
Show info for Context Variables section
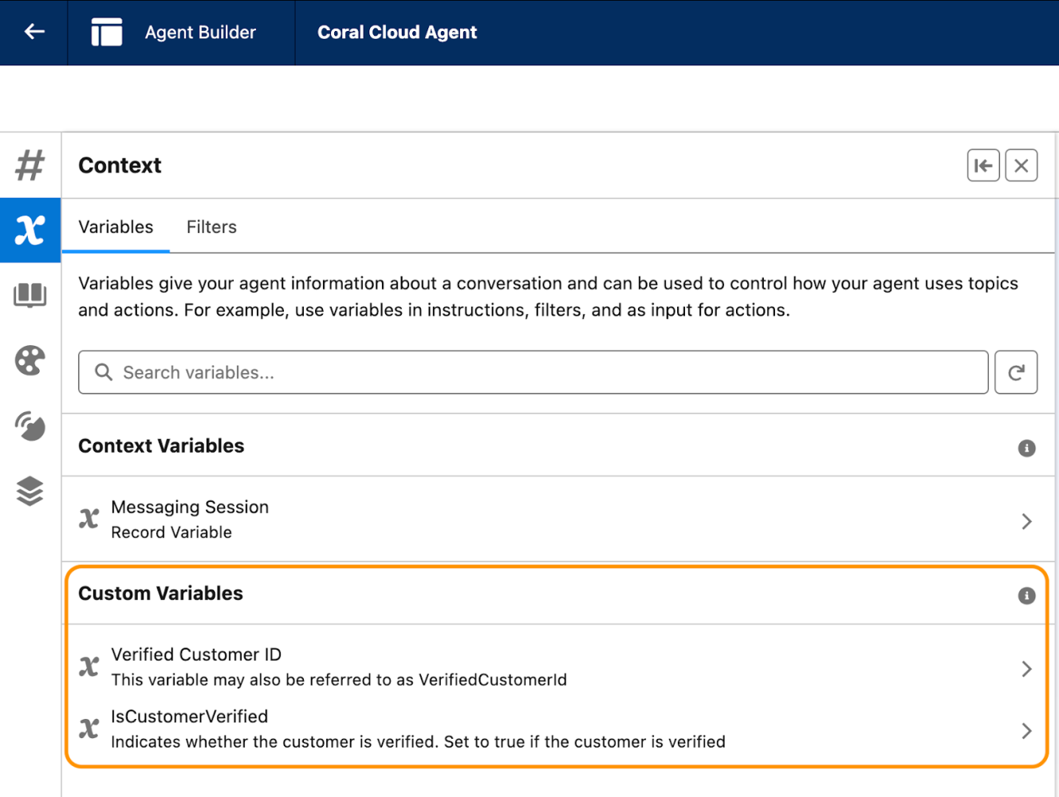point(1026,448)
